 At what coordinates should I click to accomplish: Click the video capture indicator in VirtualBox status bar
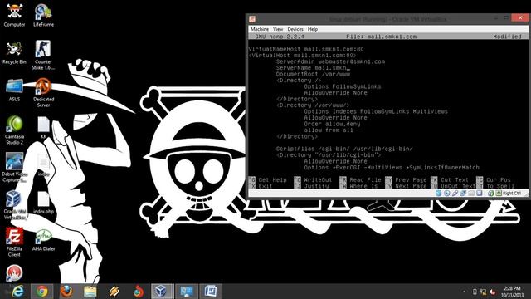[x=480, y=194]
